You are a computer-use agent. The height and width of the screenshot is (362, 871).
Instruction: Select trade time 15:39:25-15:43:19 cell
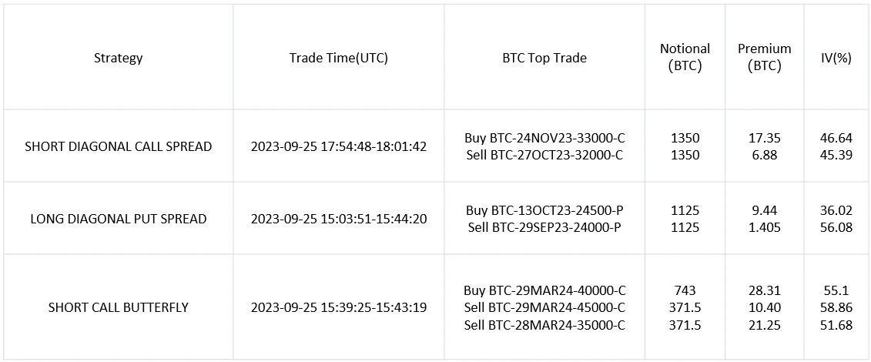pyautogui.click(x=338, y=307)
